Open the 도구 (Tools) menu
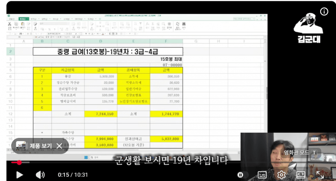336x181 pixels. point(91,19)
